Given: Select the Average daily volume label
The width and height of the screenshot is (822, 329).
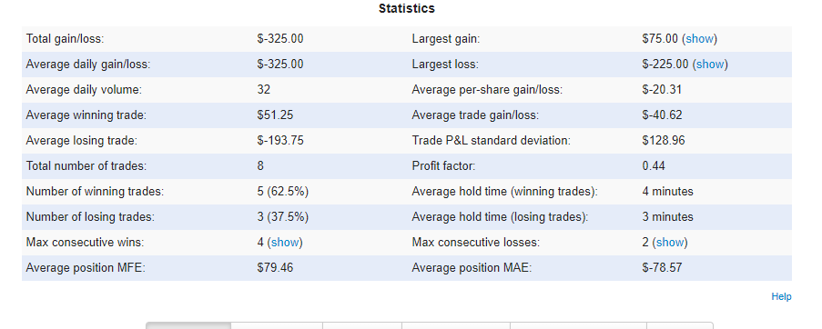Looking at the screenshot, I should coord(84,90).
